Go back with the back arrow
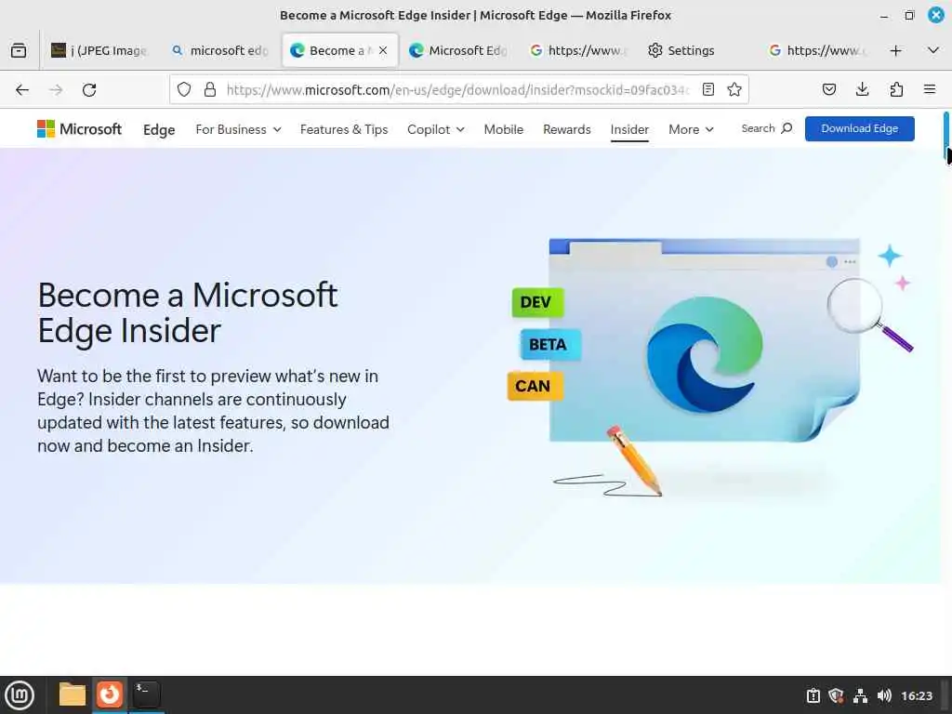 [22, 90]
